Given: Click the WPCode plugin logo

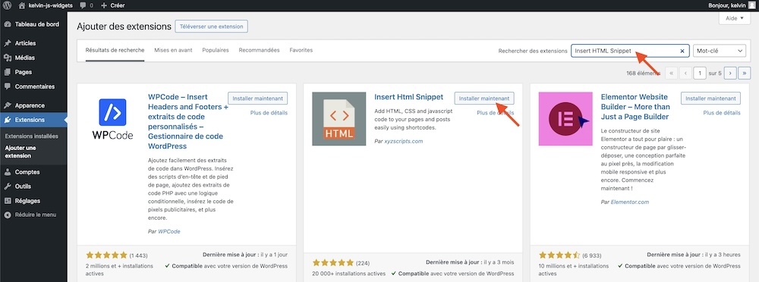Looking at the screenshot, I should click(x=112, y=119).
